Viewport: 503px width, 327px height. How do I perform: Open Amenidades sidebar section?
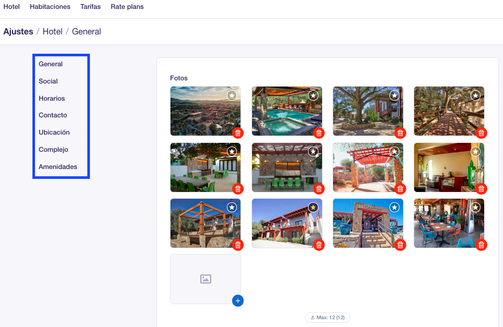click(x=58, y=167)
